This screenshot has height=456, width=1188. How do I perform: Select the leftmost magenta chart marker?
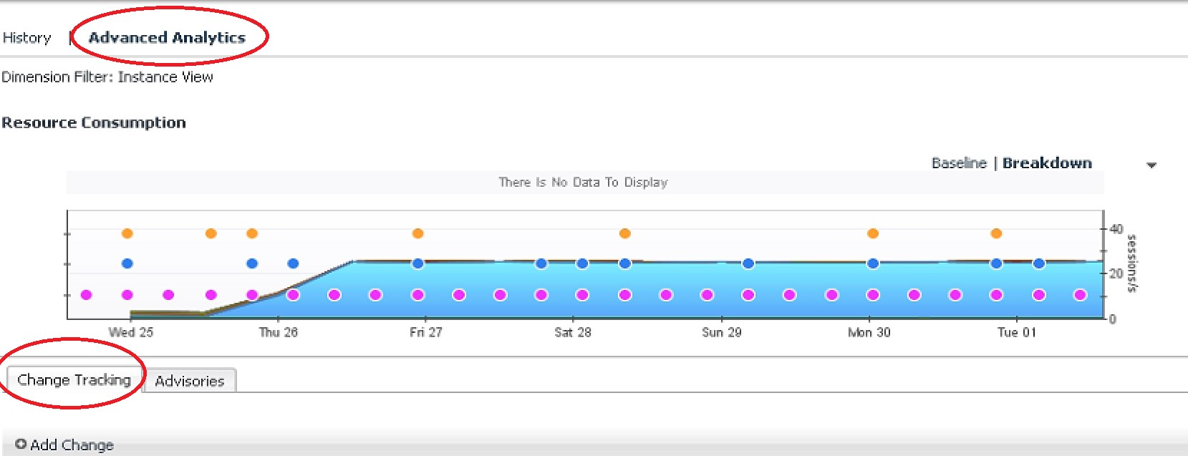[x=87, y=295]
